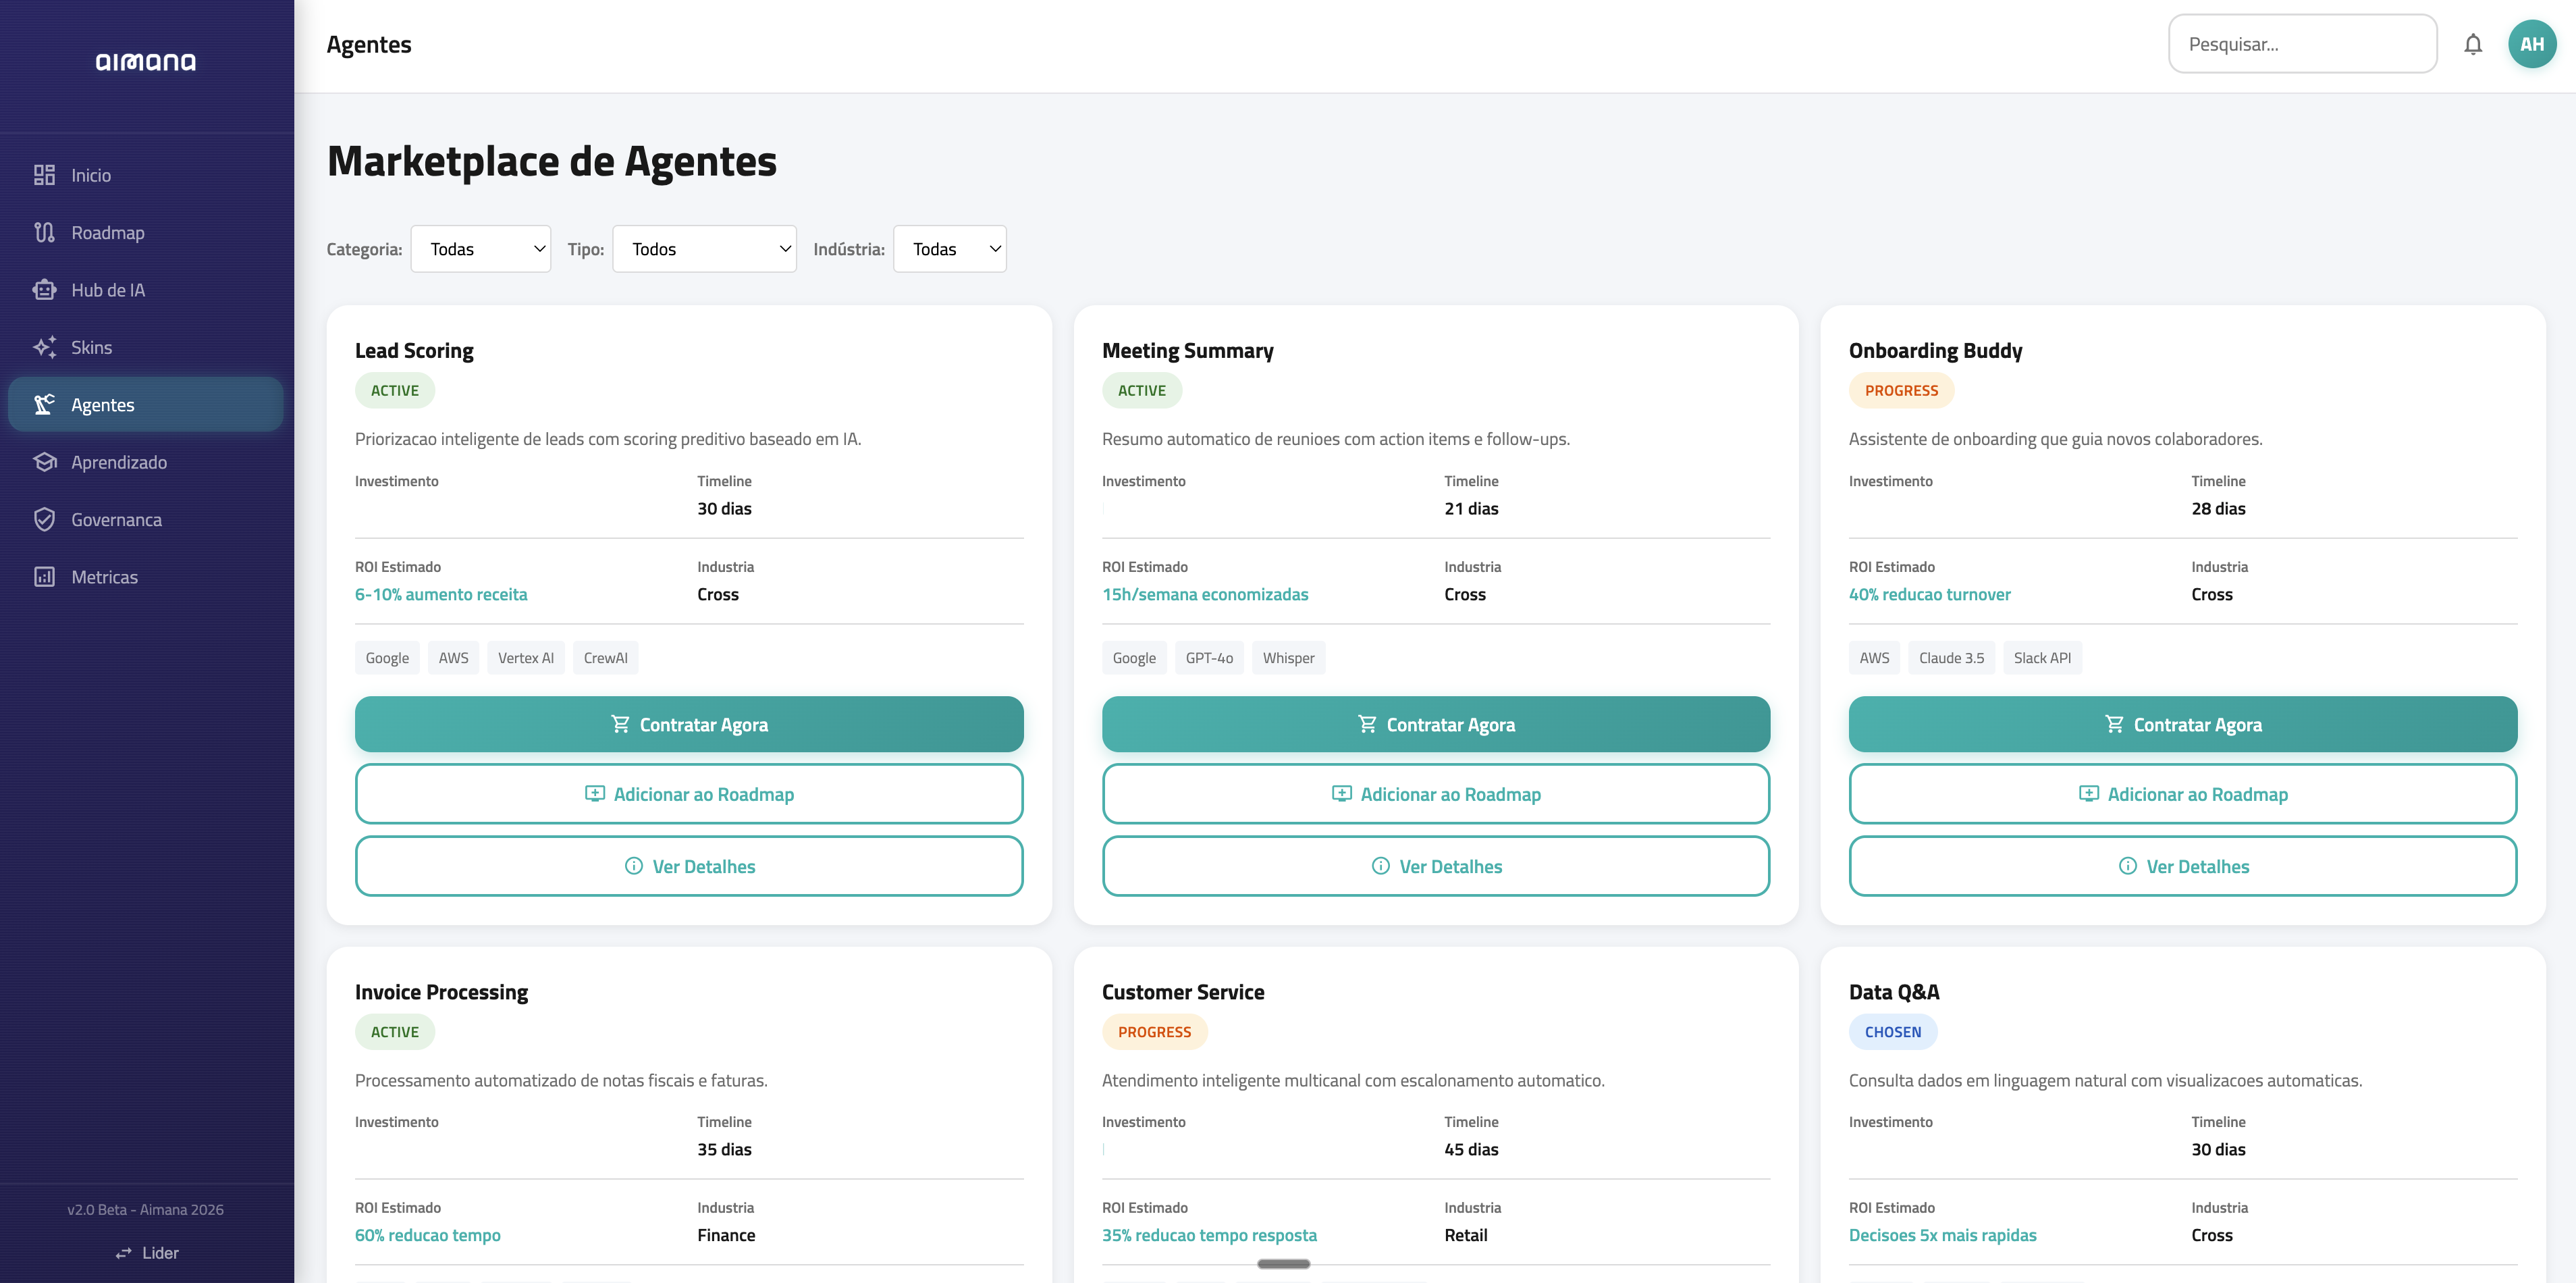2576x1283 pixels.
Task: Select the Skins sidebar icon
Action: pos(44,346)
